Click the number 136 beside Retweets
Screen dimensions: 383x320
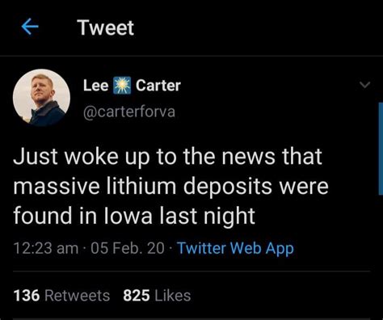pyautogui.click(x=27, y=295)
